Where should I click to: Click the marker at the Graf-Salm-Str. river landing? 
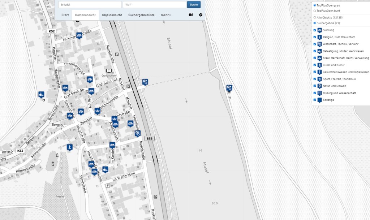point(145,82)
